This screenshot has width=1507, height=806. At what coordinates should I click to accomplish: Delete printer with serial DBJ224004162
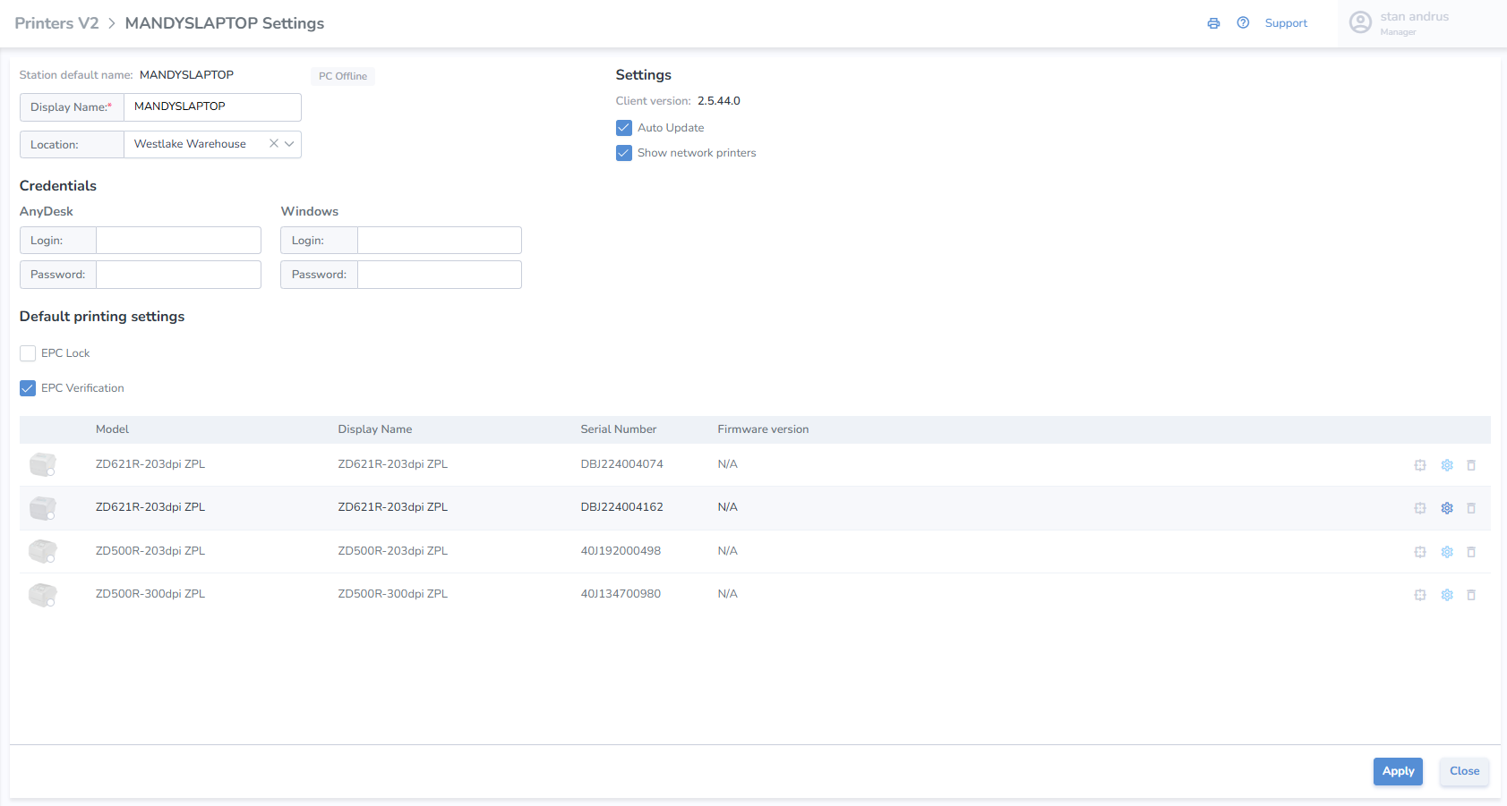coord(1471,508)
